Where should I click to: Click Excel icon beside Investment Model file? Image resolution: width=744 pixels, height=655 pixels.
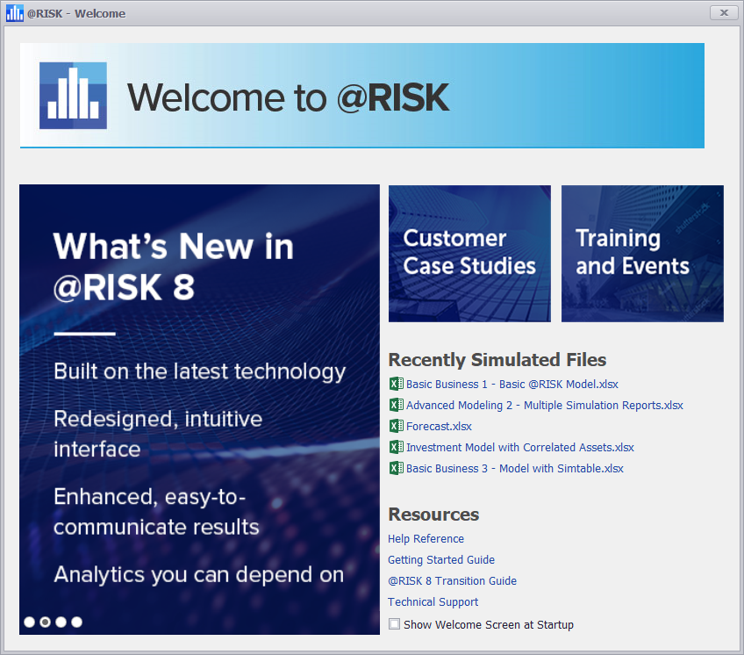pos(396,447)
